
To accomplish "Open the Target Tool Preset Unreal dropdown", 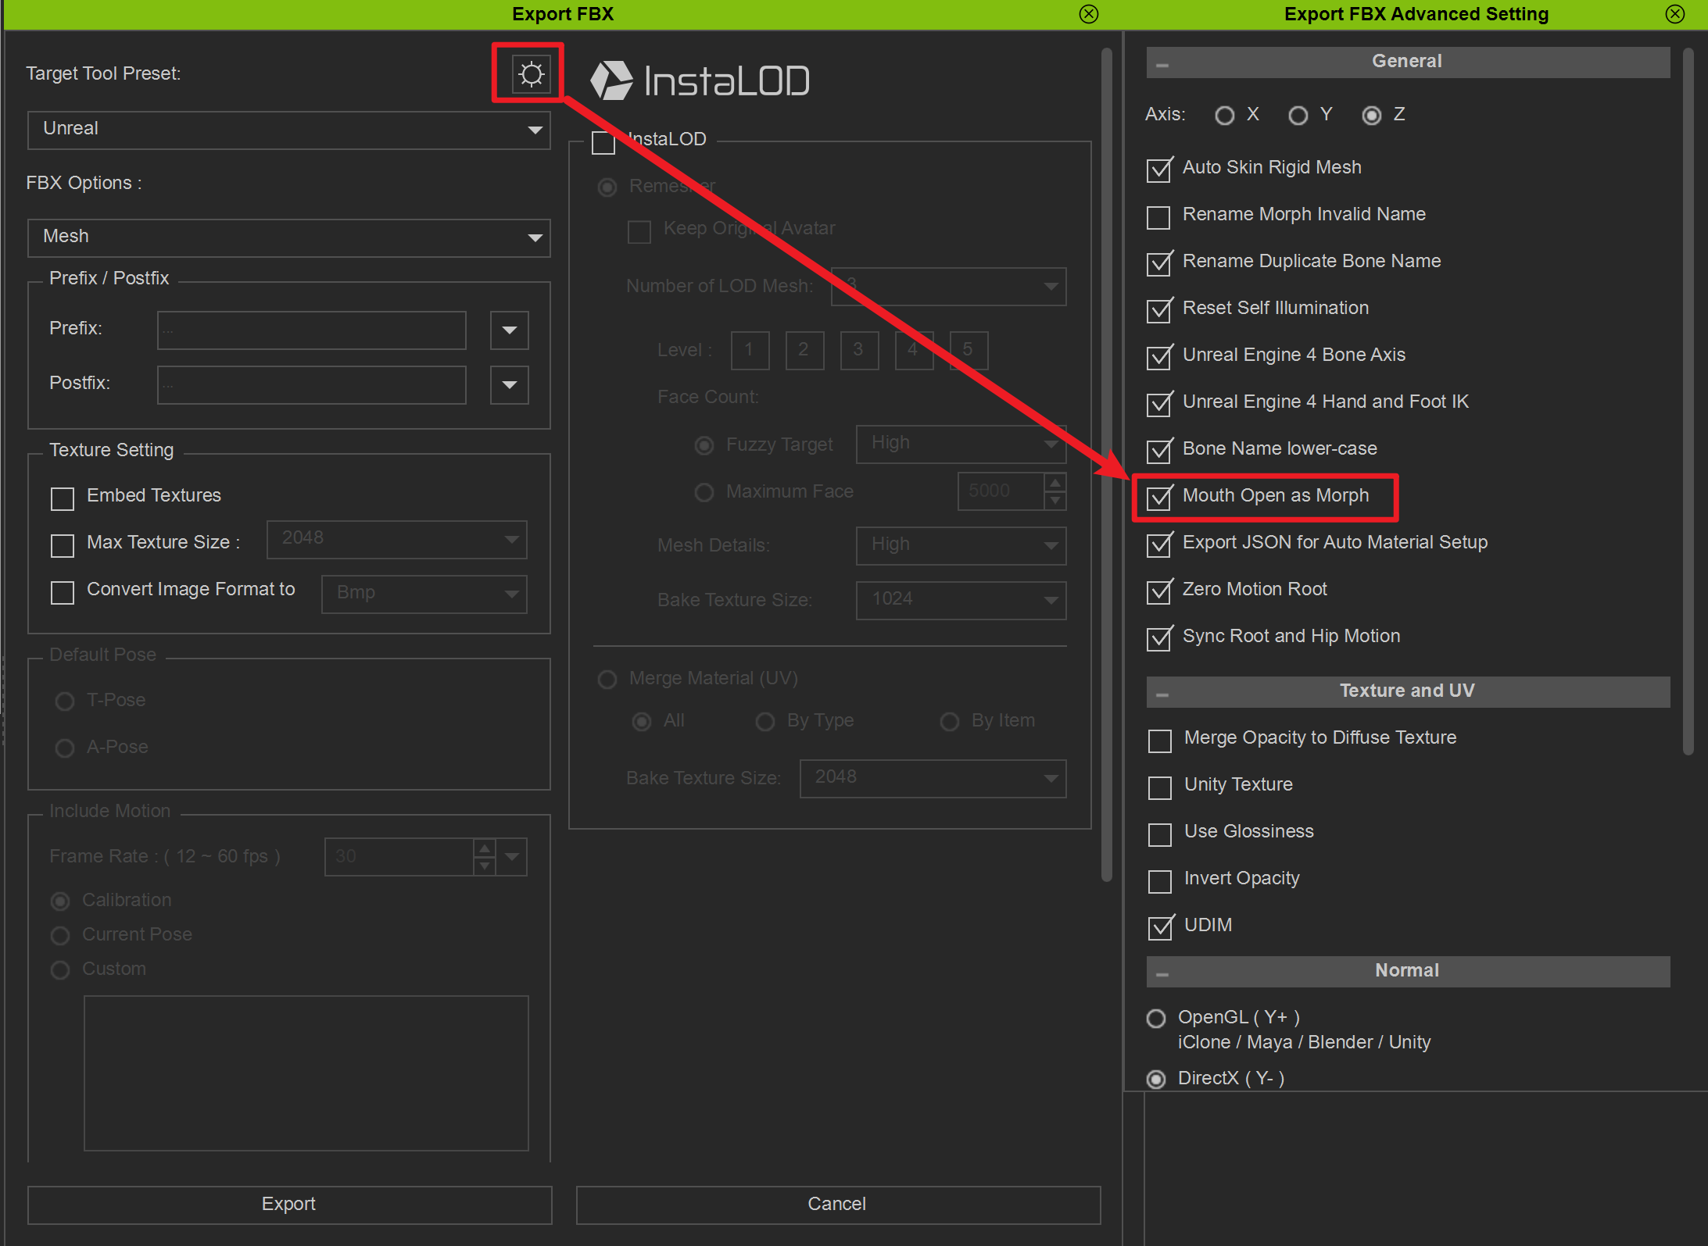I will pyautogui.click(x=288, y=130).
